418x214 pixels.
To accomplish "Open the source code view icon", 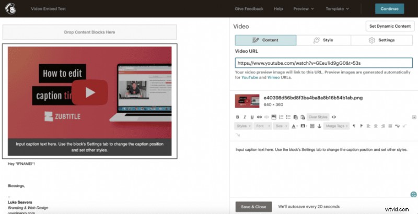I will point(334,117).
